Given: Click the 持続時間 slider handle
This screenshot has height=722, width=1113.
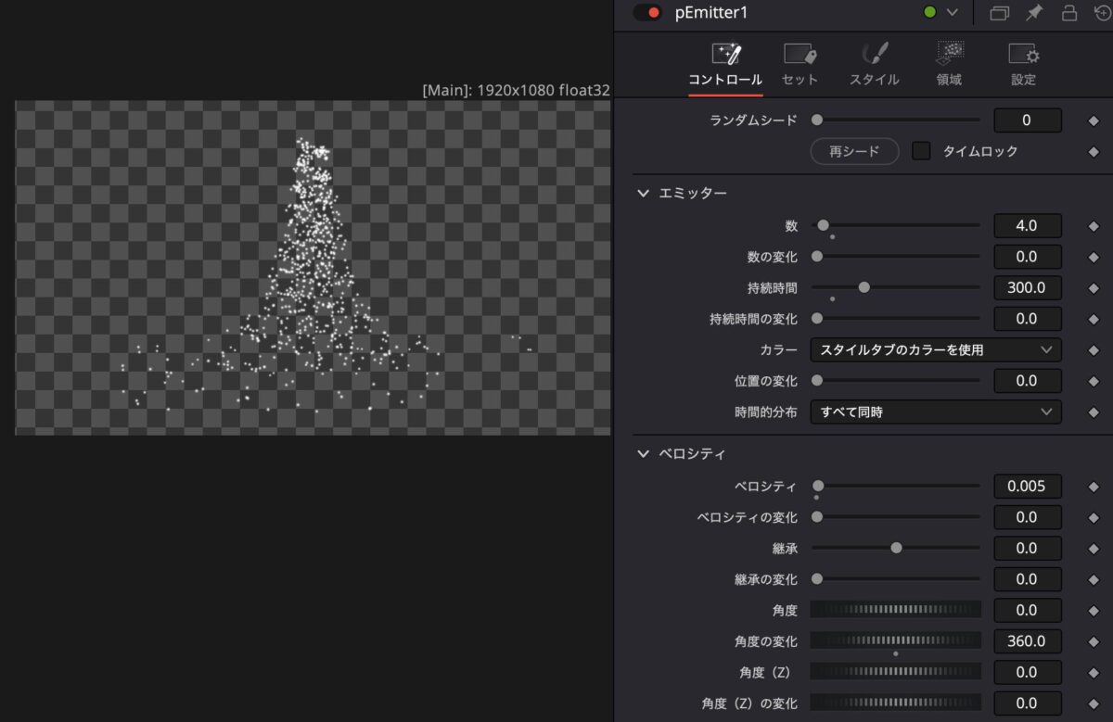Looking at the screenshot, I should click(864, 287).
